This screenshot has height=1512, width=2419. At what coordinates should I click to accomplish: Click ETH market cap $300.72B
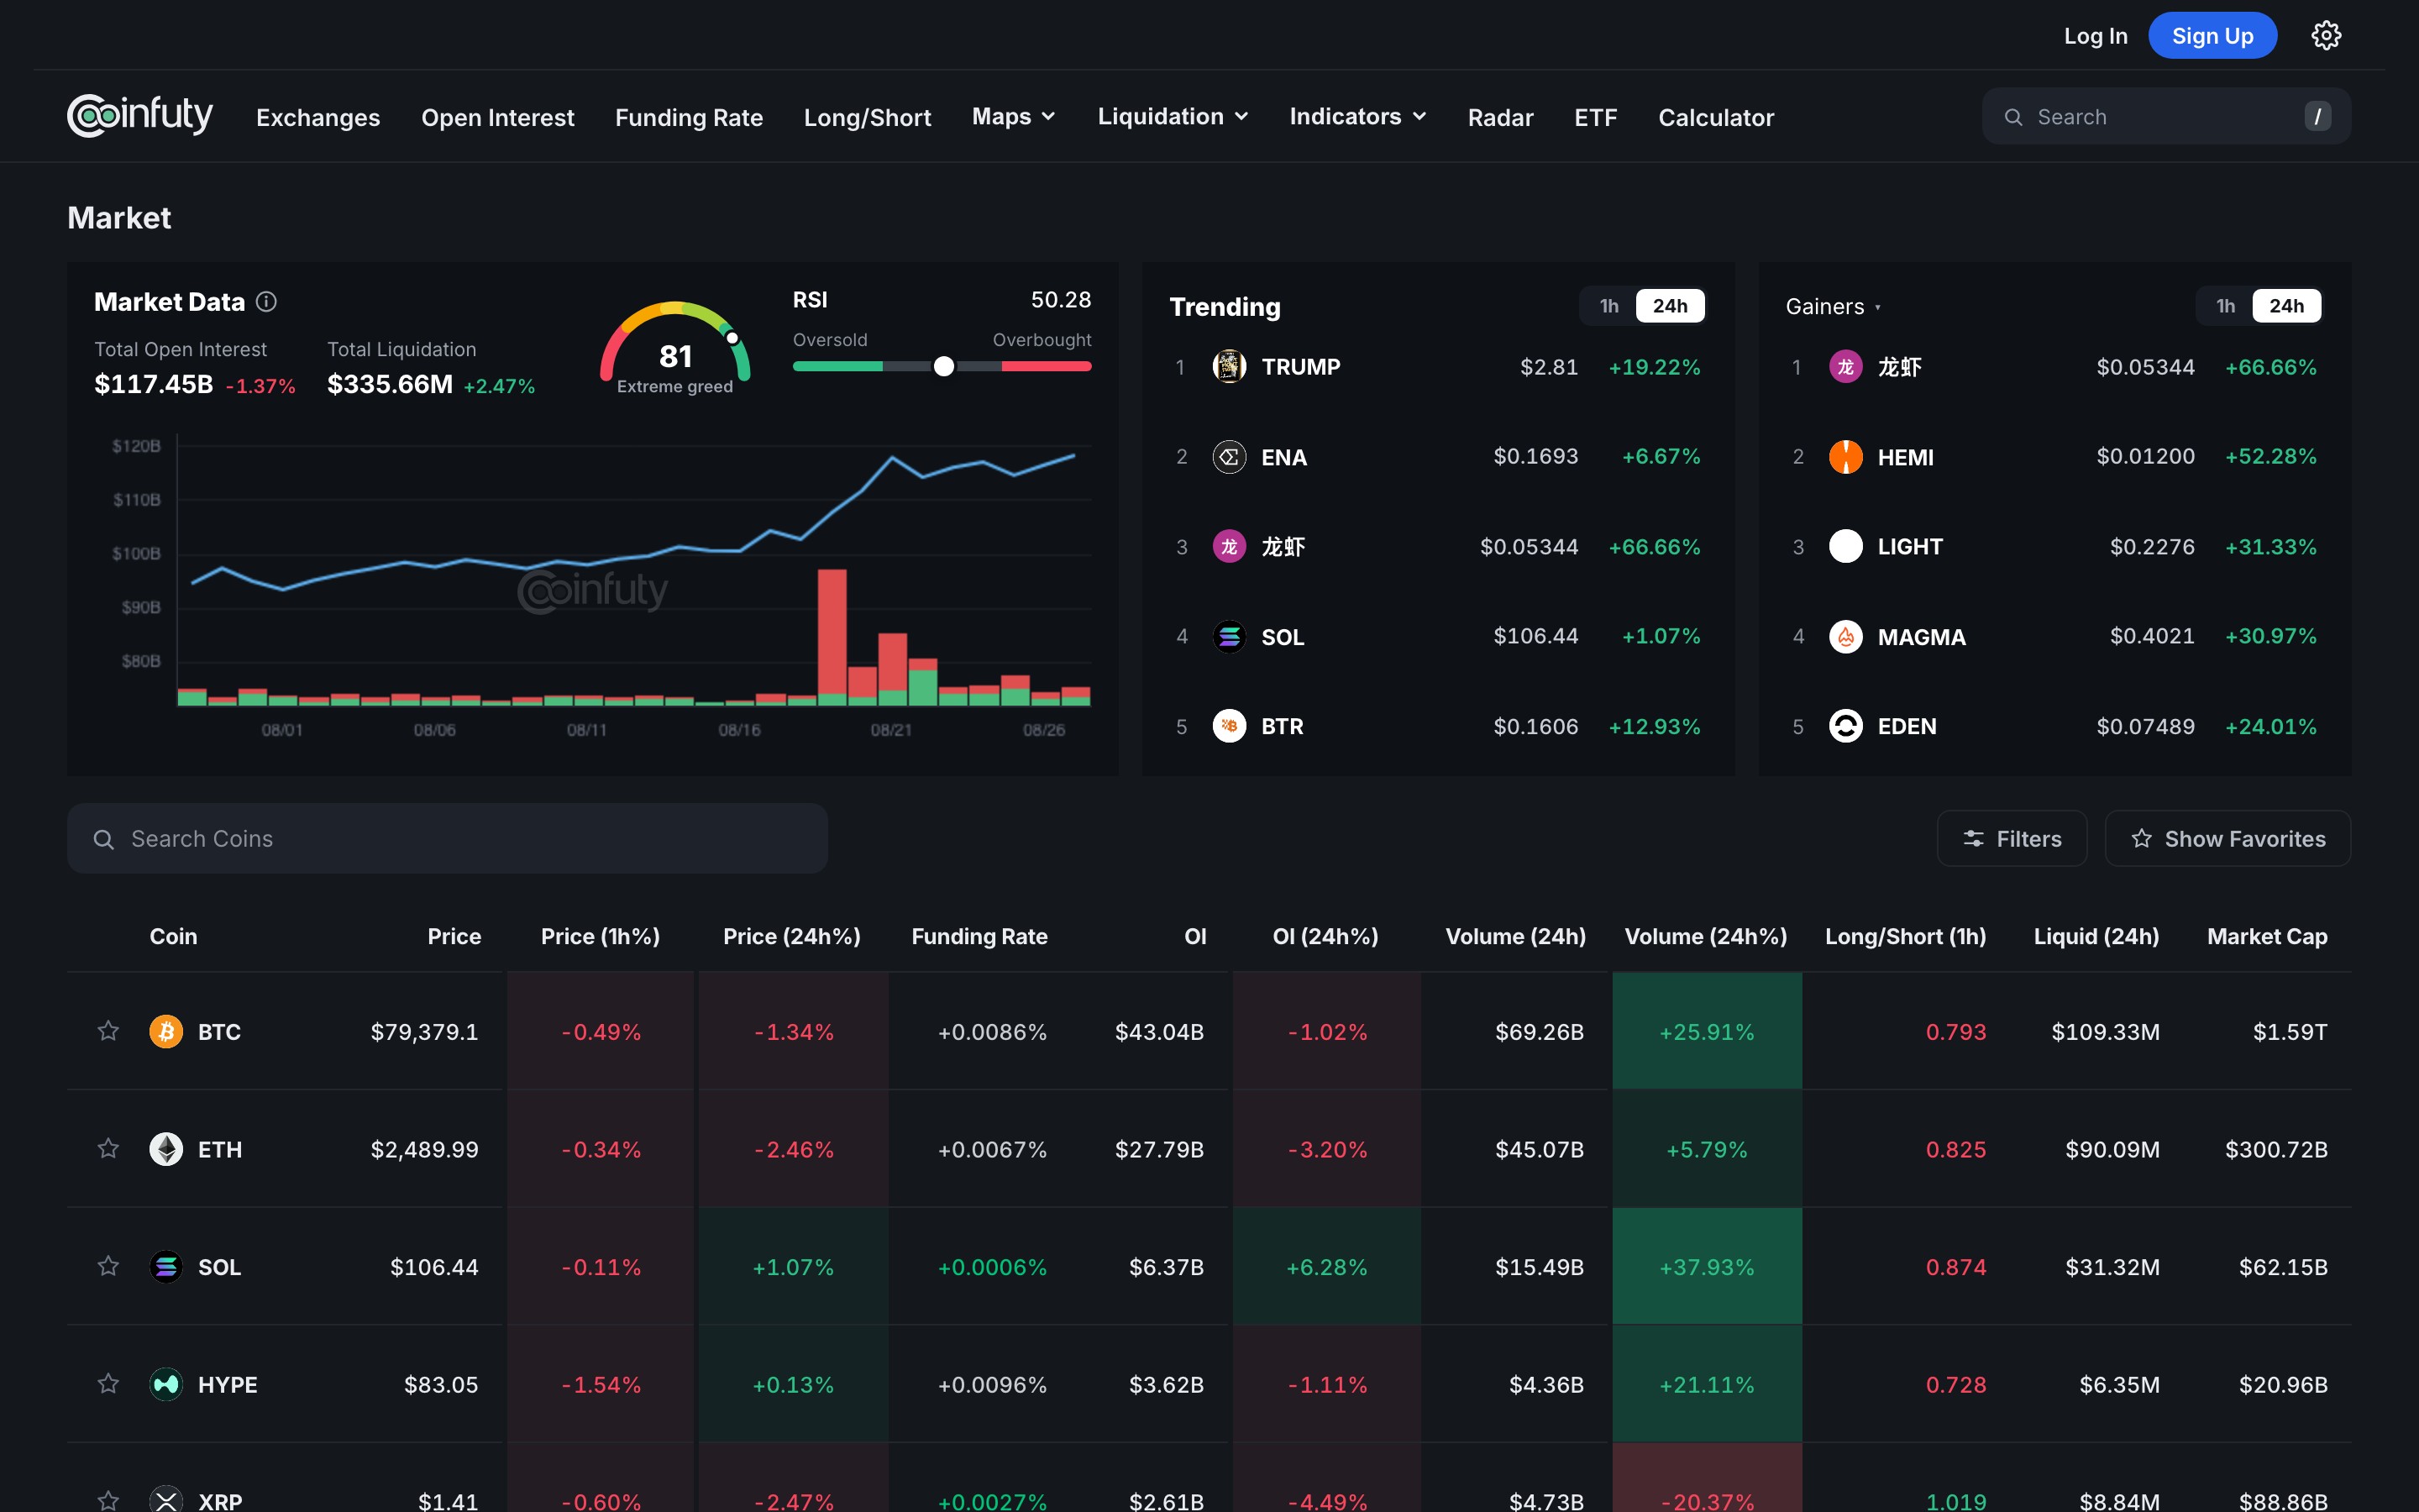pyautogui.click(x=2276, y=1150)
